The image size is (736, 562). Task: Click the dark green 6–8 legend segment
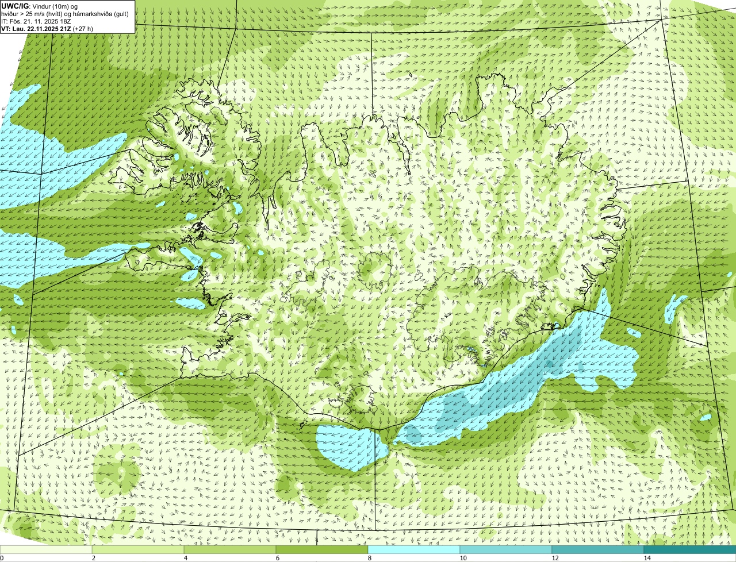point(322,549)
